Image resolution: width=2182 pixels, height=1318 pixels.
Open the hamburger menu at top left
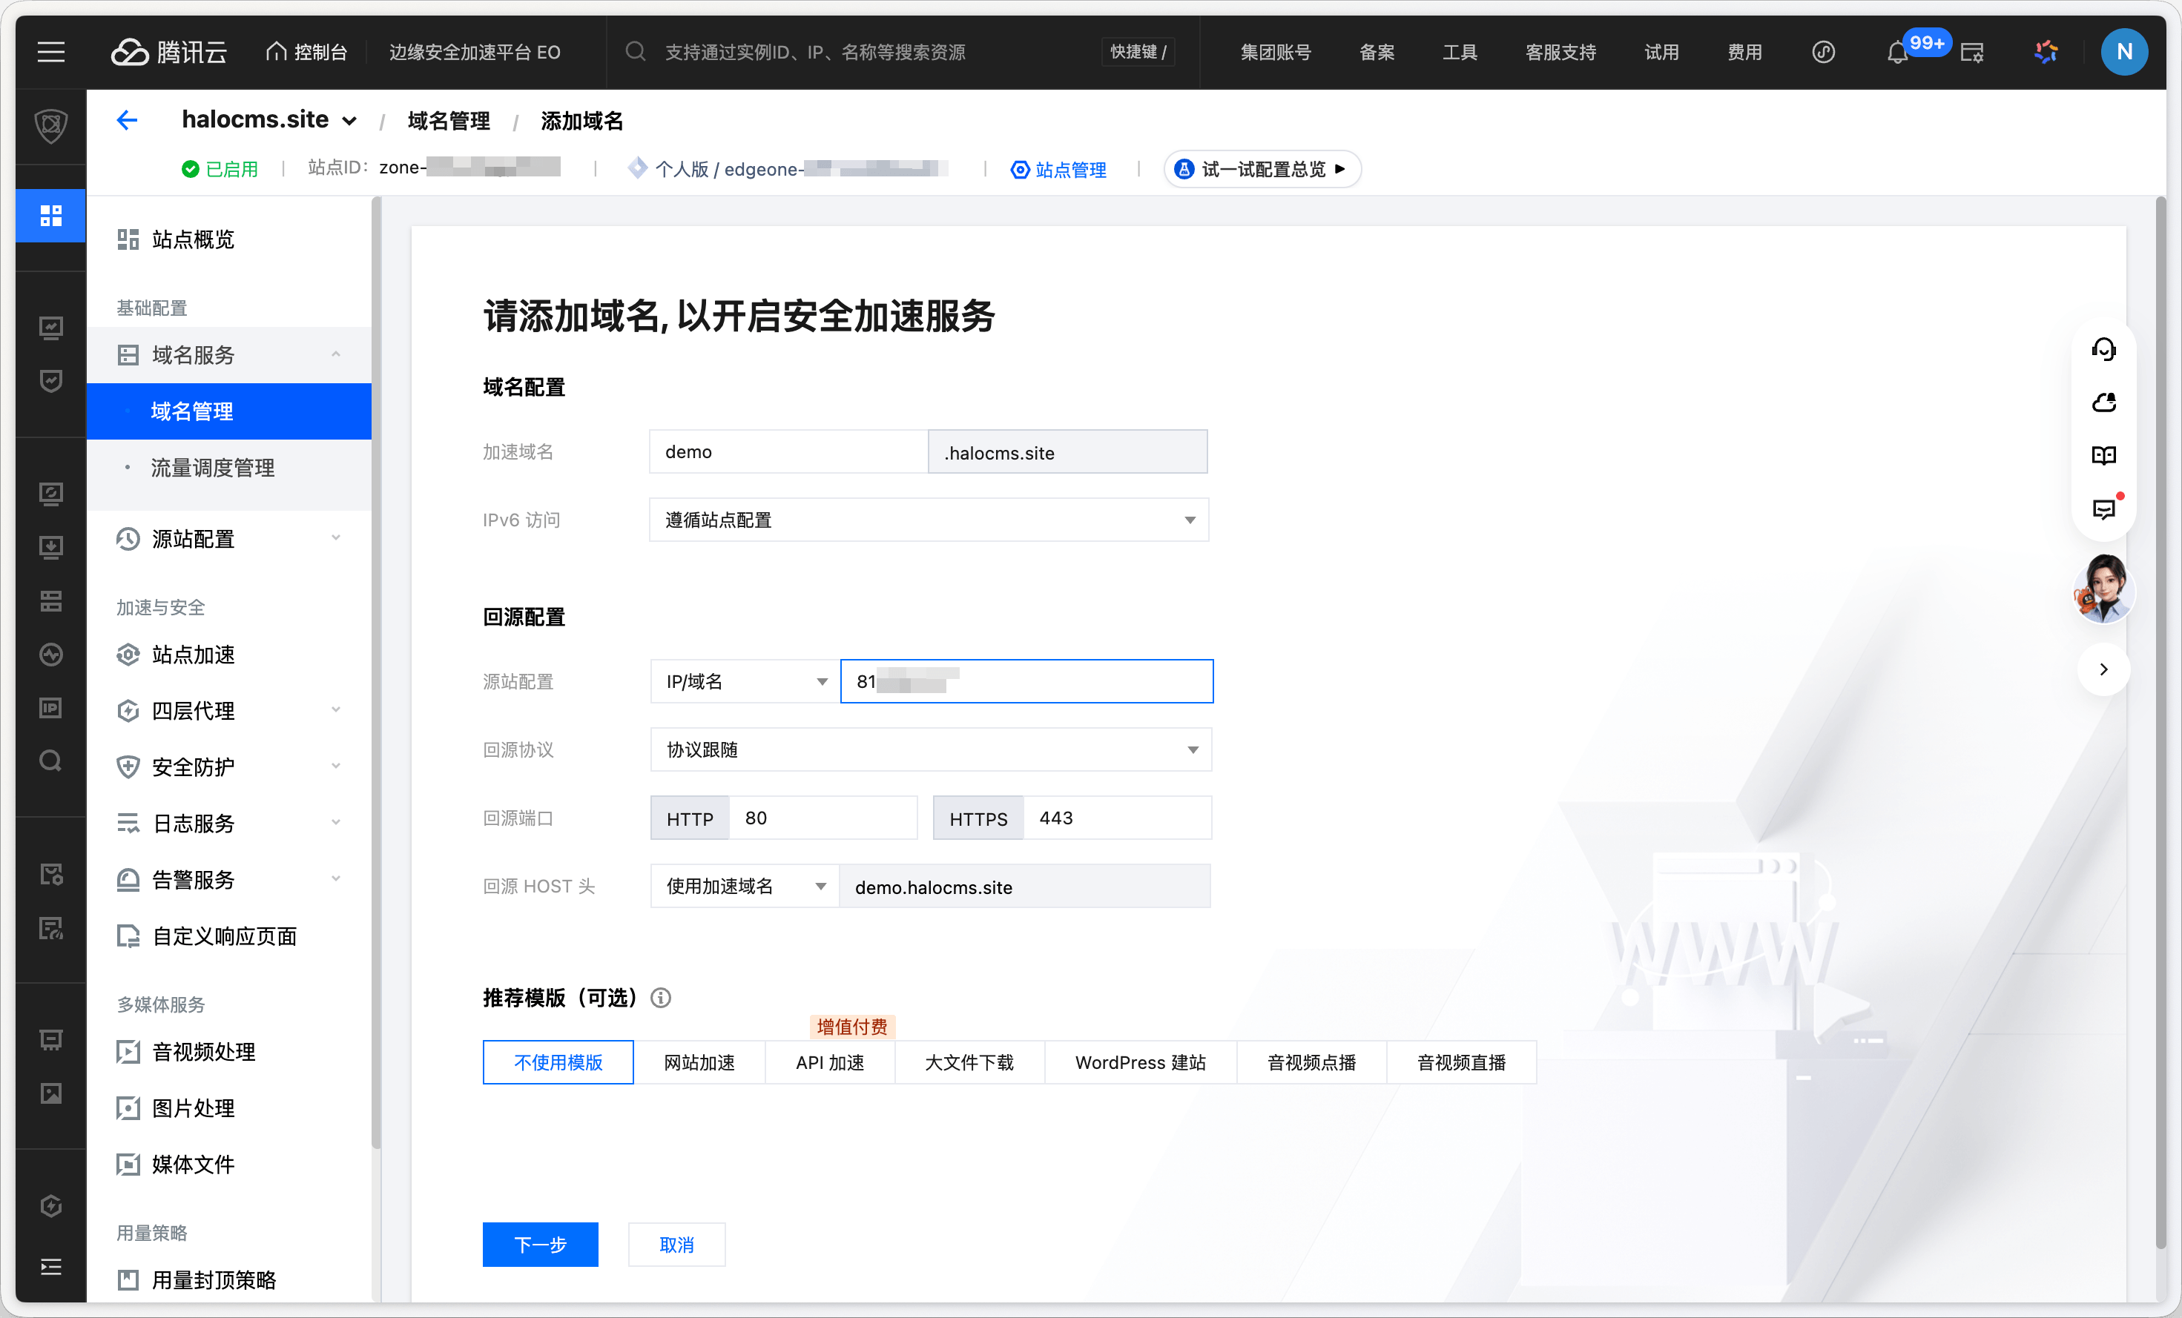pos(50,52)
